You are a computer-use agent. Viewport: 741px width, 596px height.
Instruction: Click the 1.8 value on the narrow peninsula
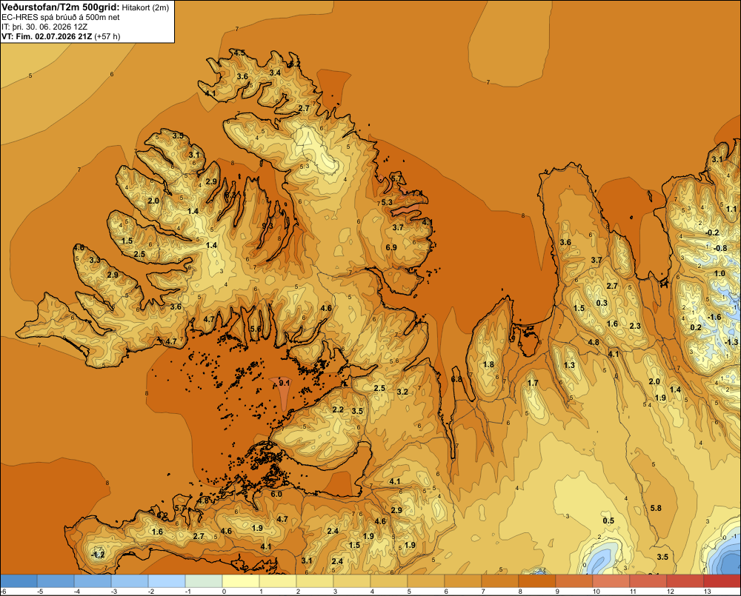488,364
